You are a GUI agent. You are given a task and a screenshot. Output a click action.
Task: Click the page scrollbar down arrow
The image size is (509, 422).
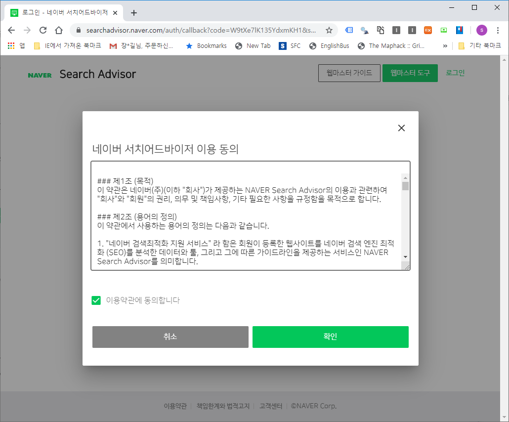tap(504, 418)
